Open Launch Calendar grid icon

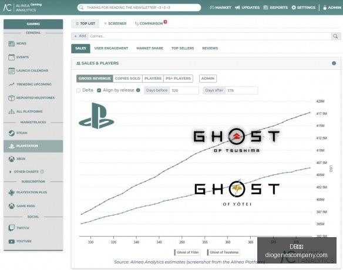pos(11,71)
